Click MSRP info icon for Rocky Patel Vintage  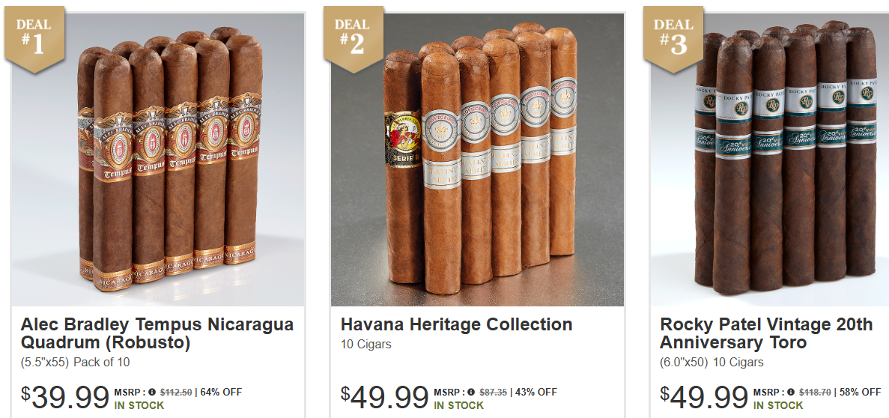791,392
